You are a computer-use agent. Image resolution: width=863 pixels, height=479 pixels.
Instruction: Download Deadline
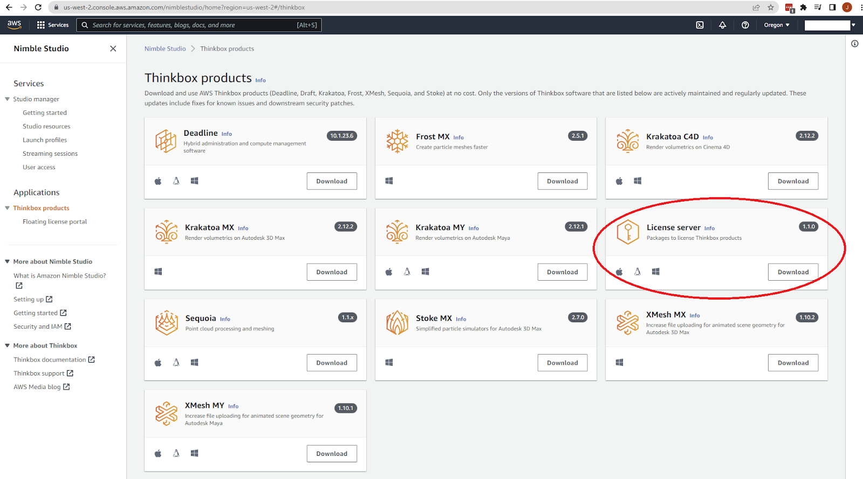(332, 181)
